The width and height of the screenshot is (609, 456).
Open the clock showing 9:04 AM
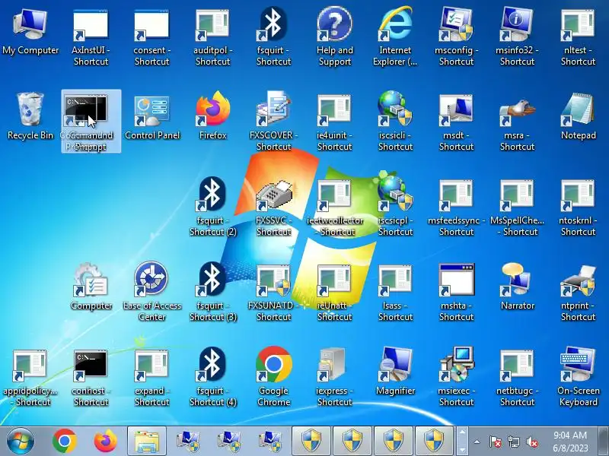570,442
